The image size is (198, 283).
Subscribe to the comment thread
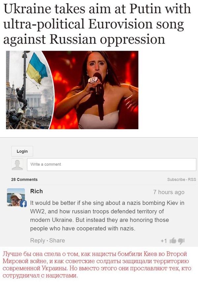[176, 180]
